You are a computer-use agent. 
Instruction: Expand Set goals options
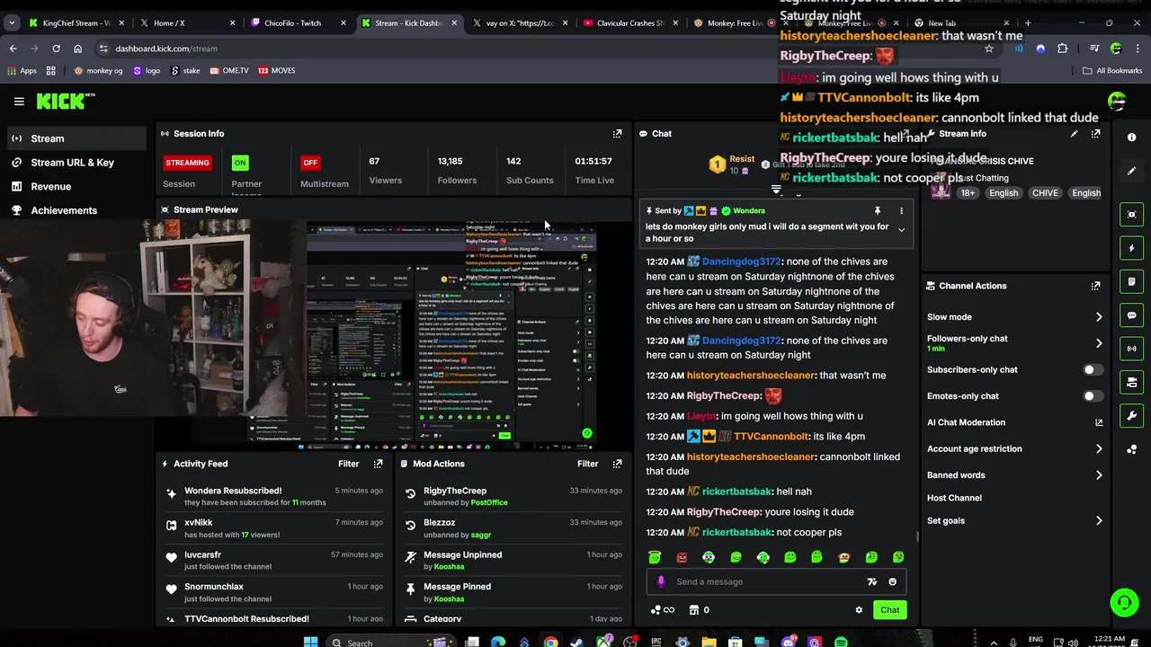click(x=1099, y=520)
